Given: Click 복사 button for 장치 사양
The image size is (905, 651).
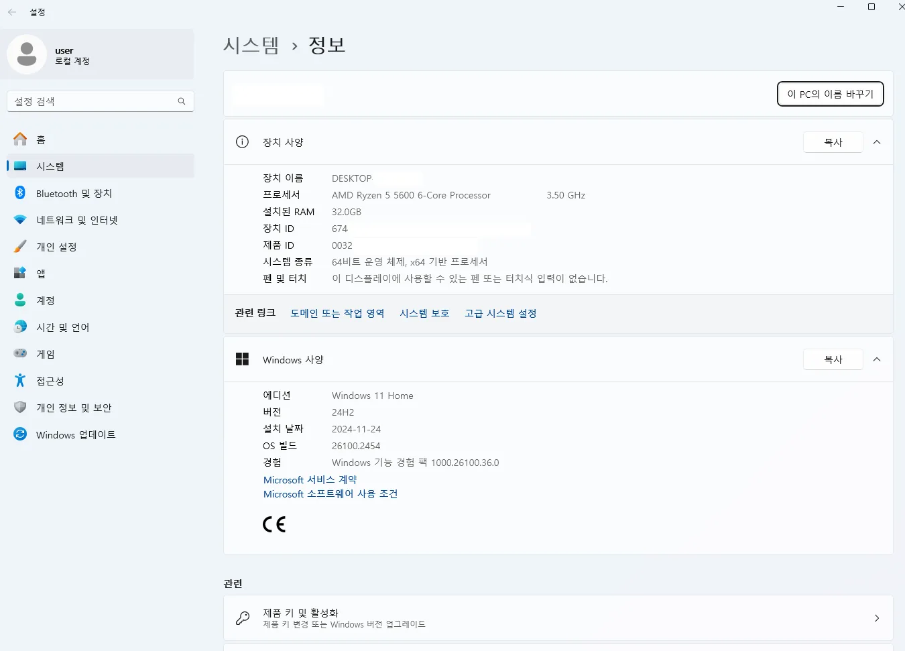Looking at the screenshot, I should 833,142.
